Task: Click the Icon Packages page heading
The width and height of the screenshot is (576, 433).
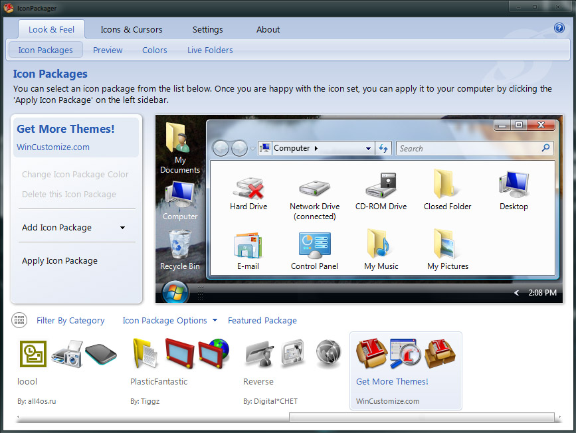Action: (x=50, y=74)
